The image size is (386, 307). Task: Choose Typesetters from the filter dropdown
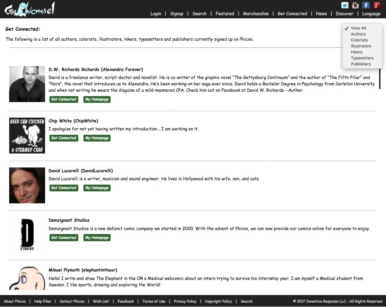[x=362, y=58]
